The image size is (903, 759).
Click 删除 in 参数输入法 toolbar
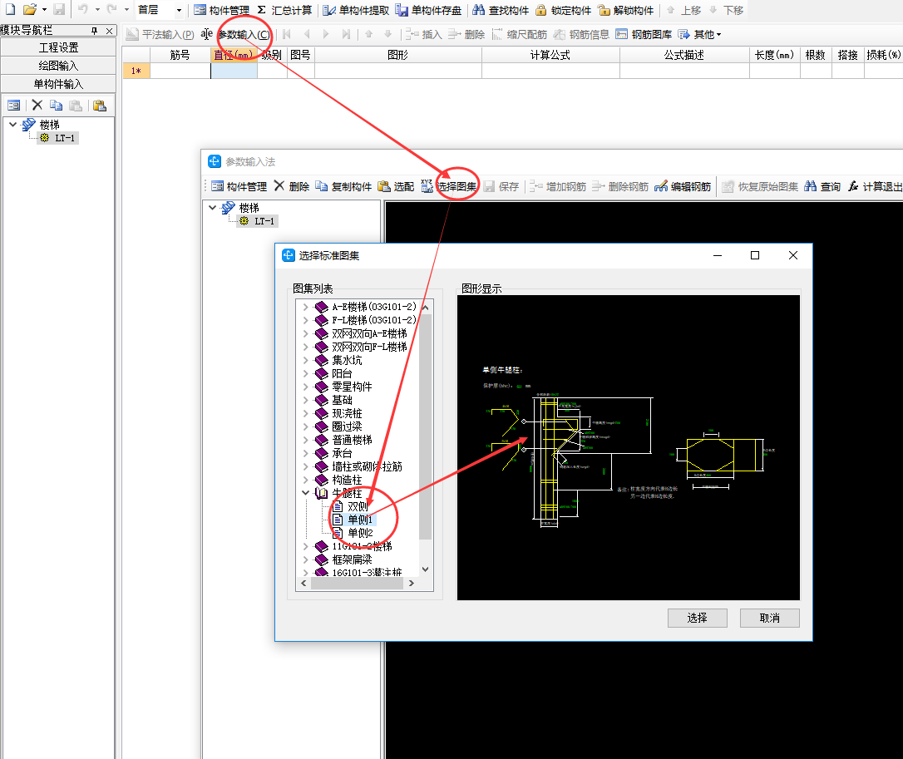point(292,186)
